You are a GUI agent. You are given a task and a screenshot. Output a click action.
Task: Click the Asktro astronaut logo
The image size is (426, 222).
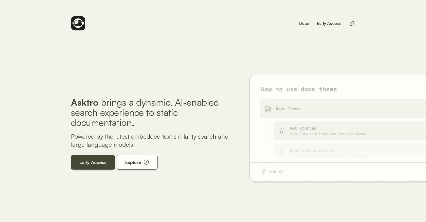(78, 23)
